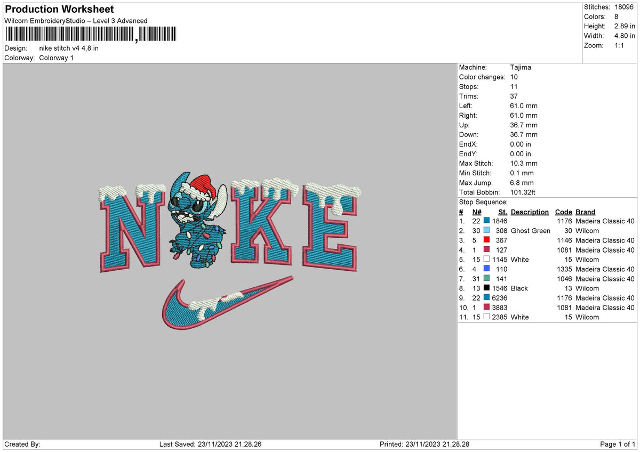640x452 pixels.
Task: Click the 'Page 1 of 1' indicator
Action: click(618, 445)
